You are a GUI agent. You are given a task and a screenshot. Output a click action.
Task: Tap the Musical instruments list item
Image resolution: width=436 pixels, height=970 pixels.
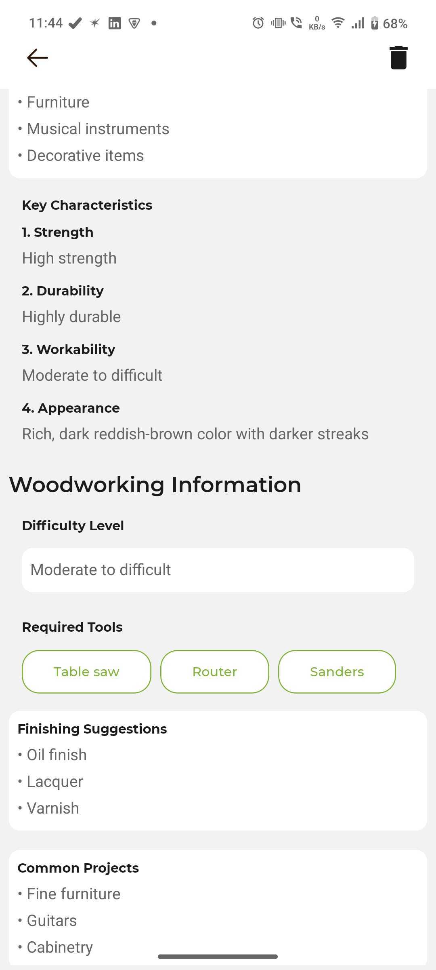(98, 129)
